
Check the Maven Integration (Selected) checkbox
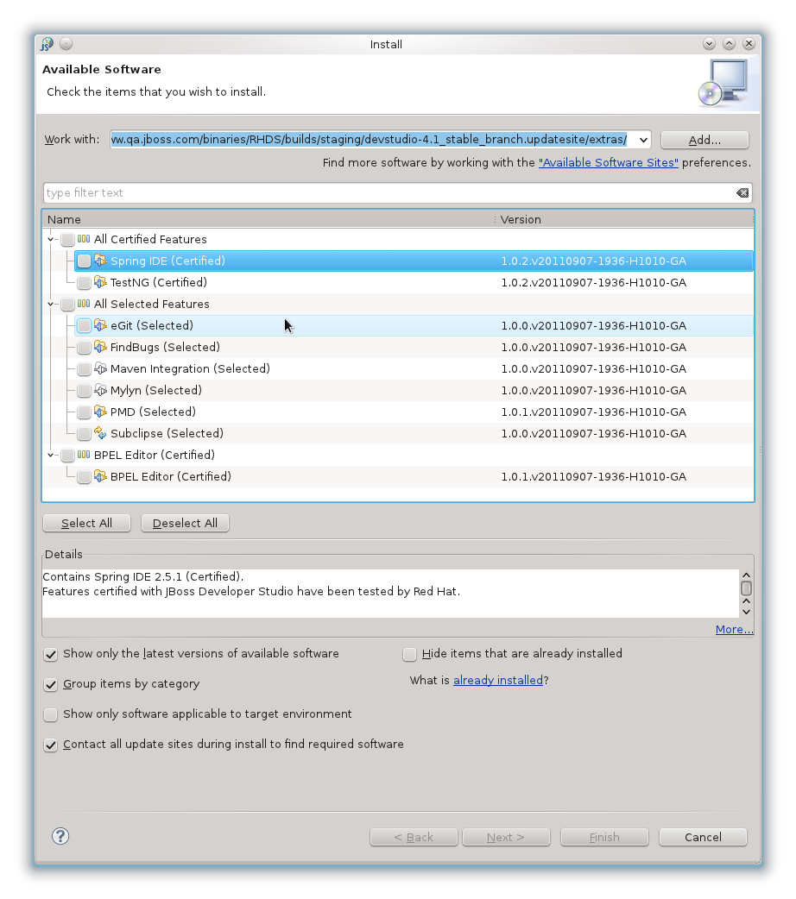tap(85, 369)
